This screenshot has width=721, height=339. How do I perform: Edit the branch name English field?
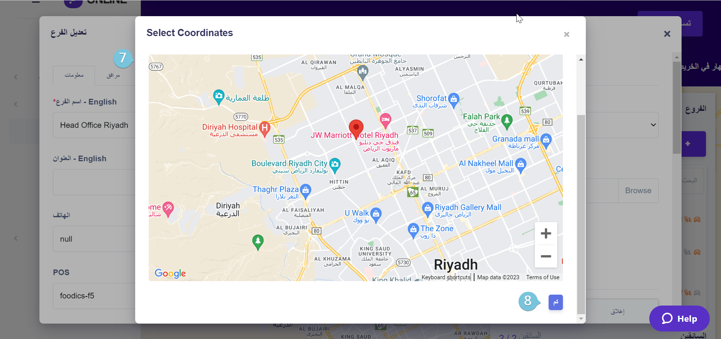(x=94, y=125)
